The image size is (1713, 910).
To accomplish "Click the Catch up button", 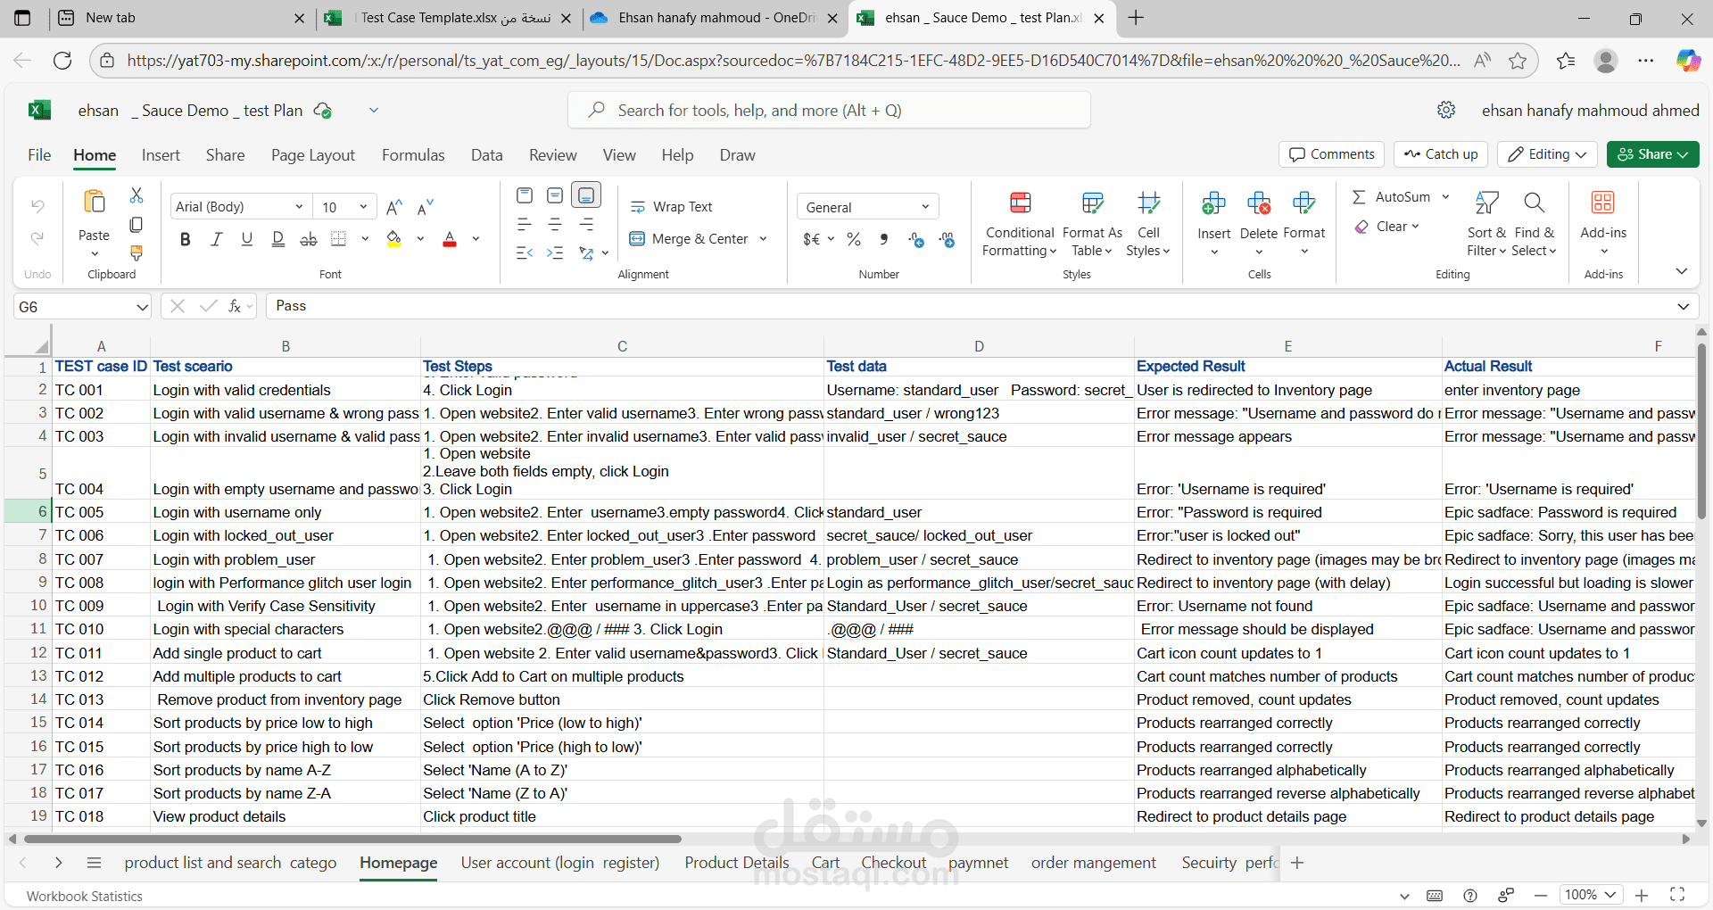I will pyautogui.click(x=1441, y=154).
